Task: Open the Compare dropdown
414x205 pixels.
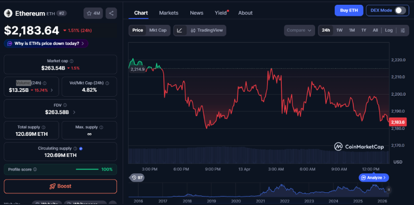Action: (x=299, y=30)
